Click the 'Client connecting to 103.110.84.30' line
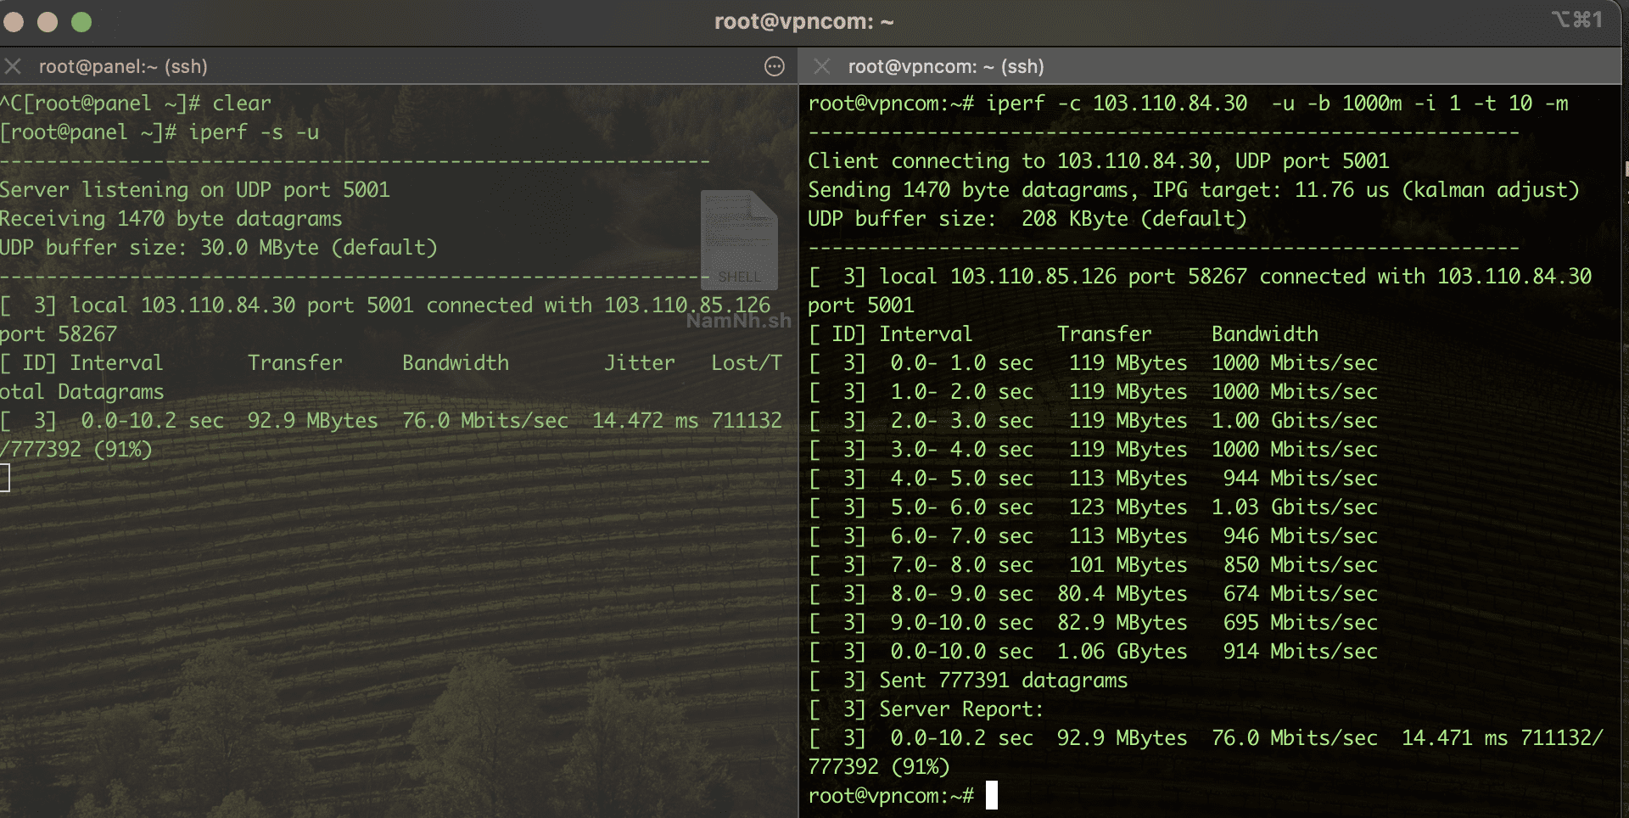 [x=1098, y=161]
